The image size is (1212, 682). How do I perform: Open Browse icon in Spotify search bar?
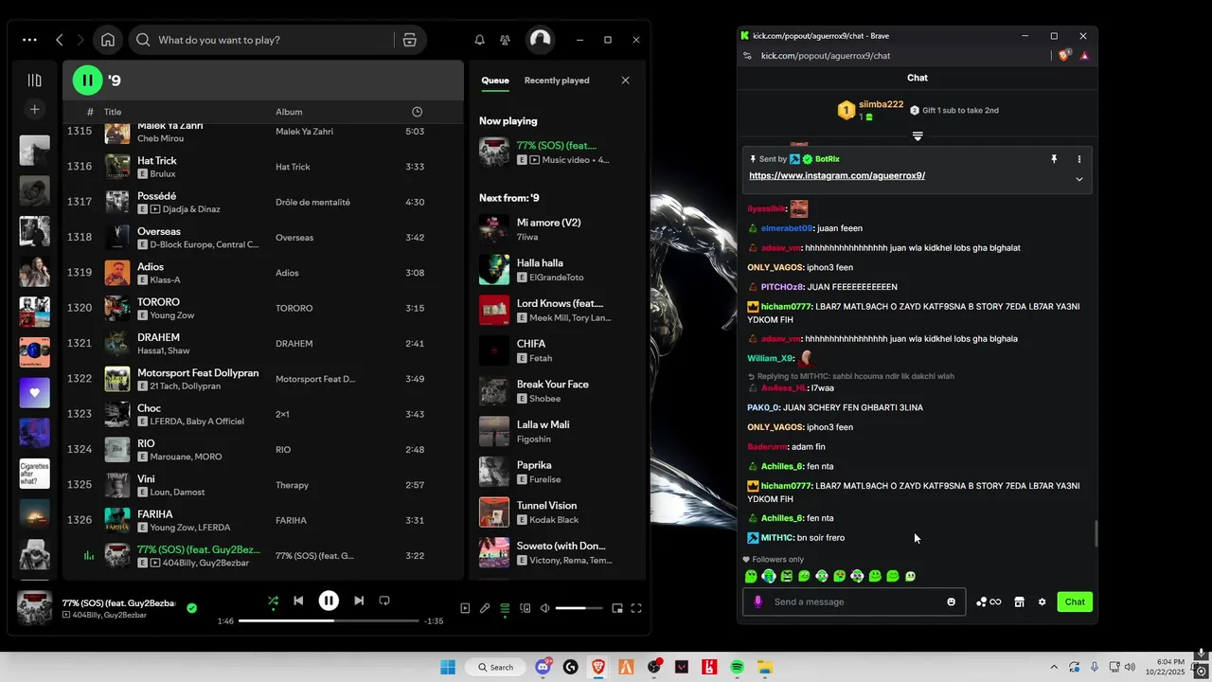pos(410,40)
